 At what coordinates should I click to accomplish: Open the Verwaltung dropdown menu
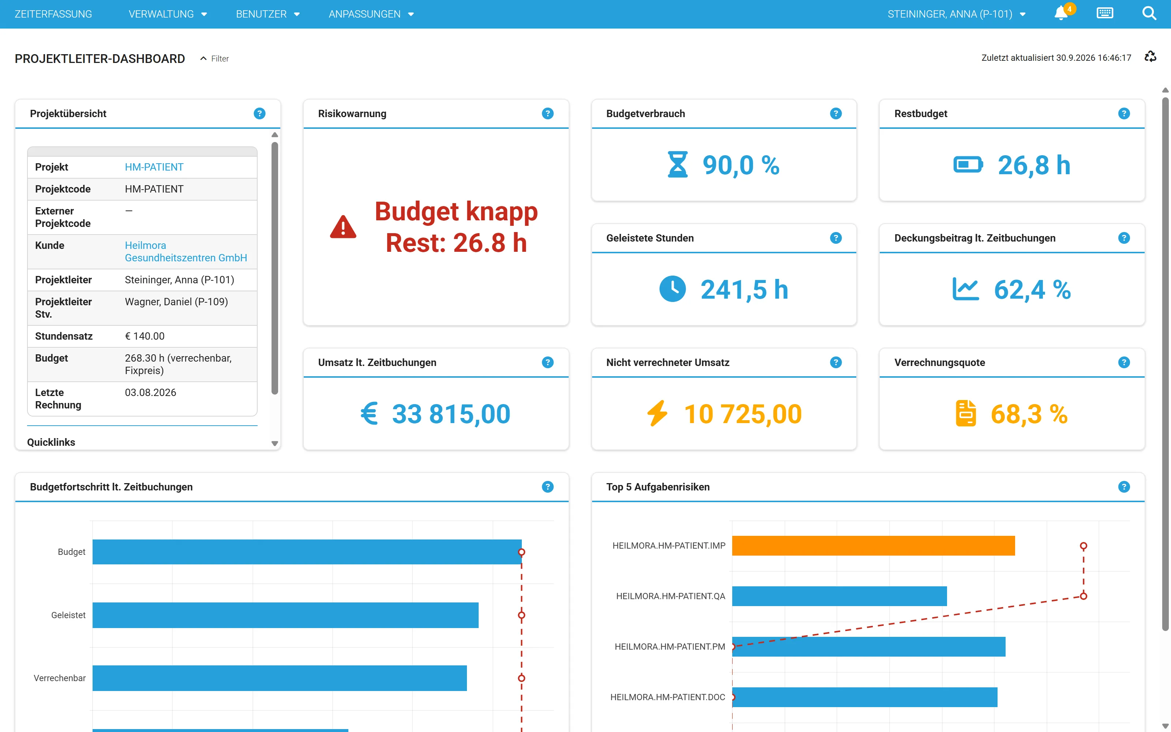click(x=168, y=14)
